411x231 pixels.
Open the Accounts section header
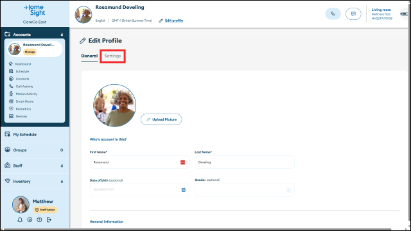[x=35, y=34]
